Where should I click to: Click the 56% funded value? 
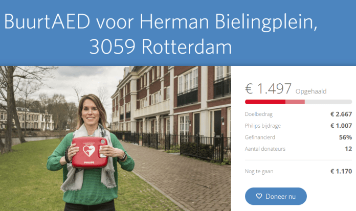345,137
